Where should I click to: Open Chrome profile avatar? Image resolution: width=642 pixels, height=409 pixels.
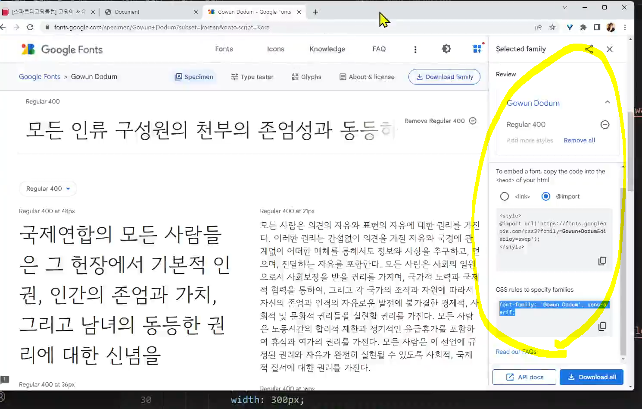[x=611, y=27]
